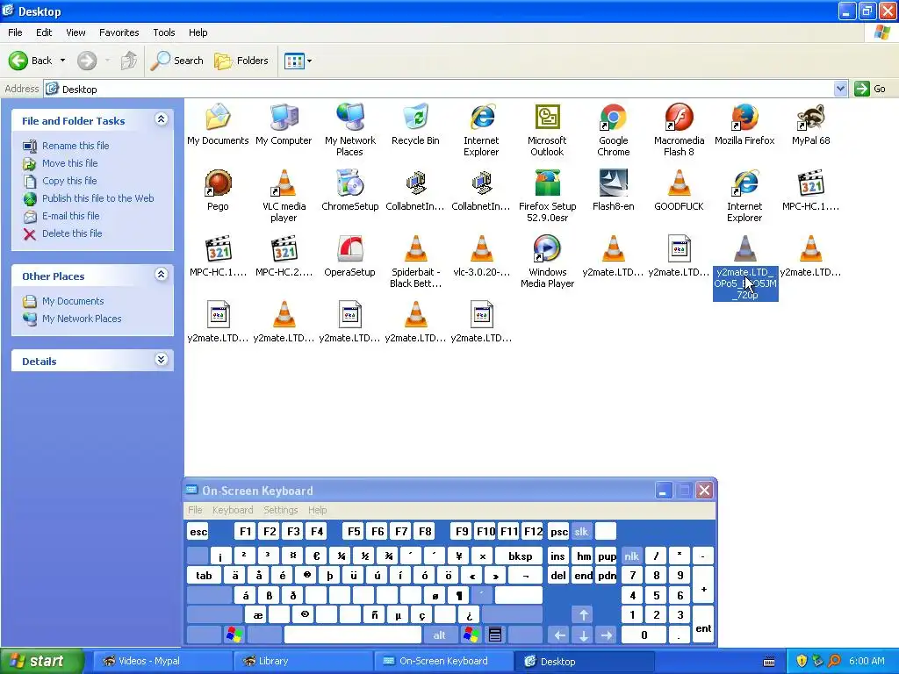The width and height of the screenshot is (899, 674).
Task: Click E-mail this file link
Action: coord(70,216)
